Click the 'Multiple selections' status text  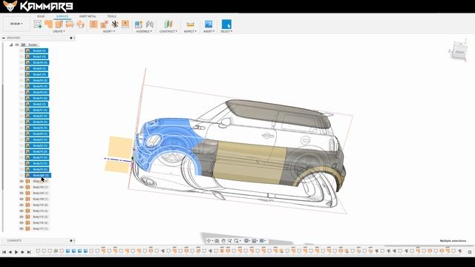coord(453,240)
